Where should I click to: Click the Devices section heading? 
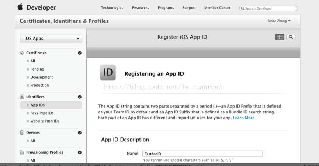33,133
